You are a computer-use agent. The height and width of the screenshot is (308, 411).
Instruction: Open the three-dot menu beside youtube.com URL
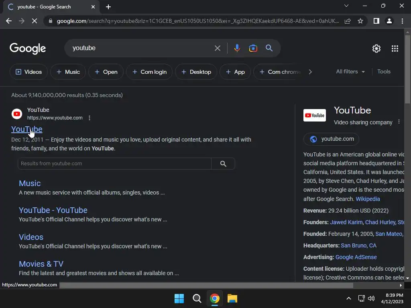(x=90, y=118)
